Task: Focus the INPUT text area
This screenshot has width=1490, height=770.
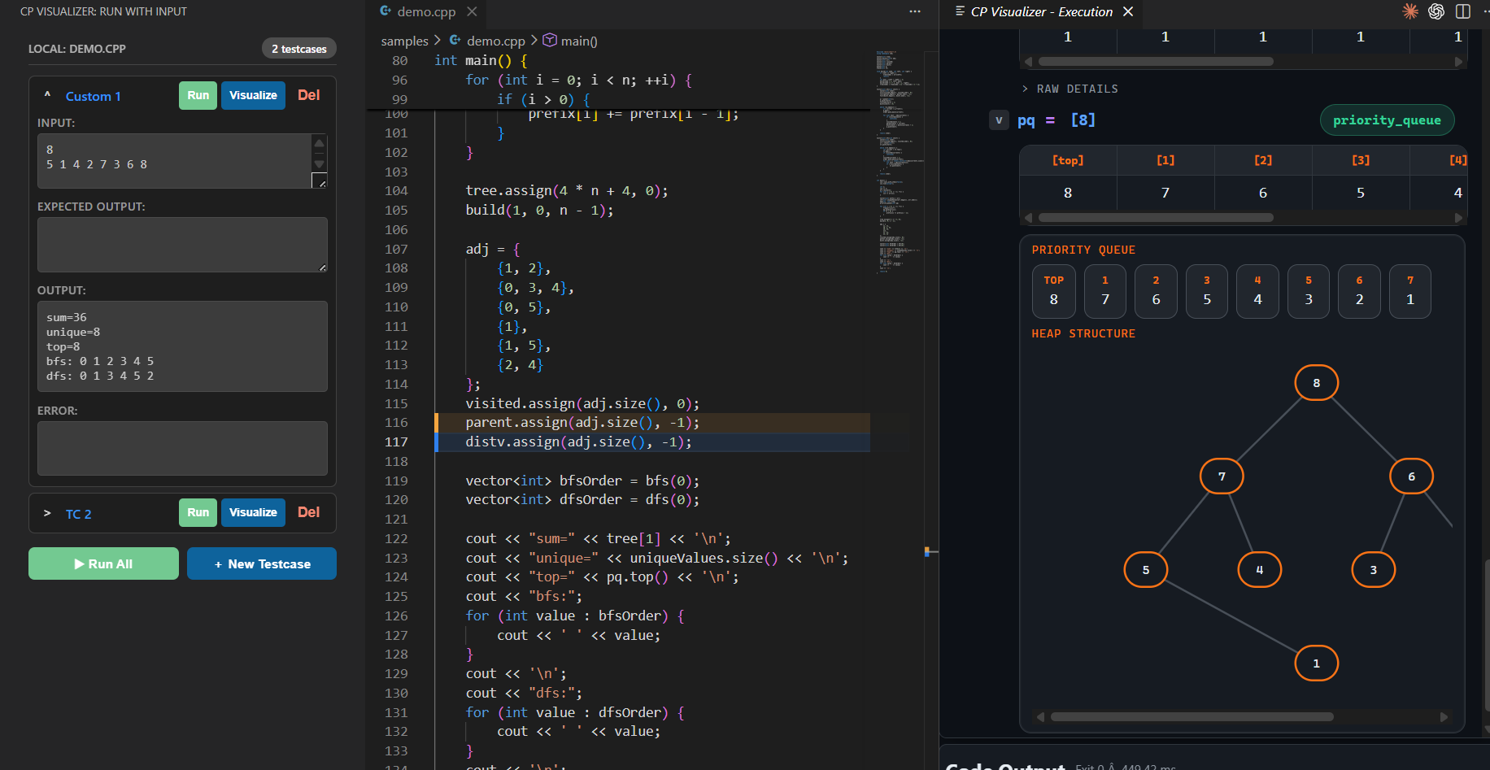Action: [174, 161]
